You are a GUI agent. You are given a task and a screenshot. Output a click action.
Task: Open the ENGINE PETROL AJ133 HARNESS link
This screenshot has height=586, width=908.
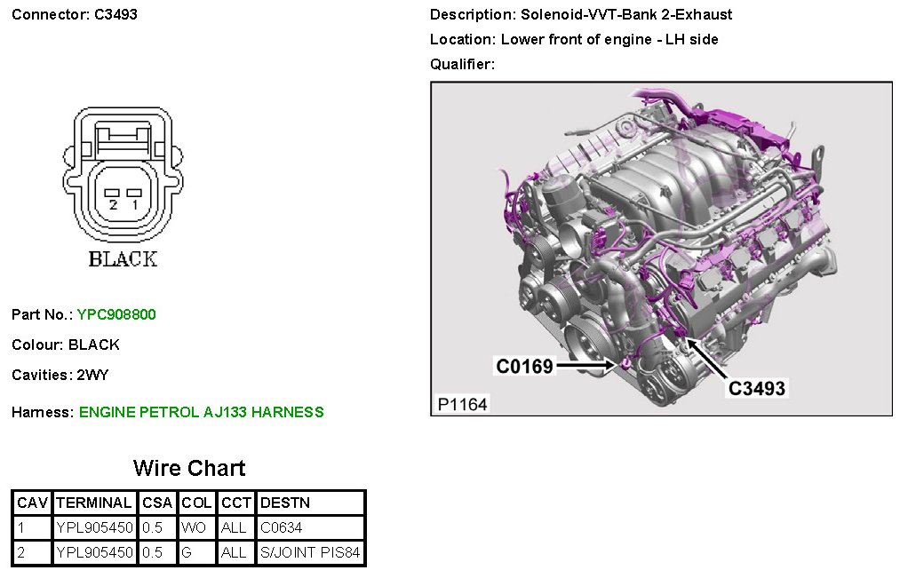click(x=201, y=412)
